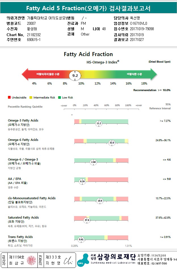Image resolution: width=177 pixels, height=271 pixels.
Task: Click the SML logo icon in footer
Action: pyautogui.click(x=83, y=260)
